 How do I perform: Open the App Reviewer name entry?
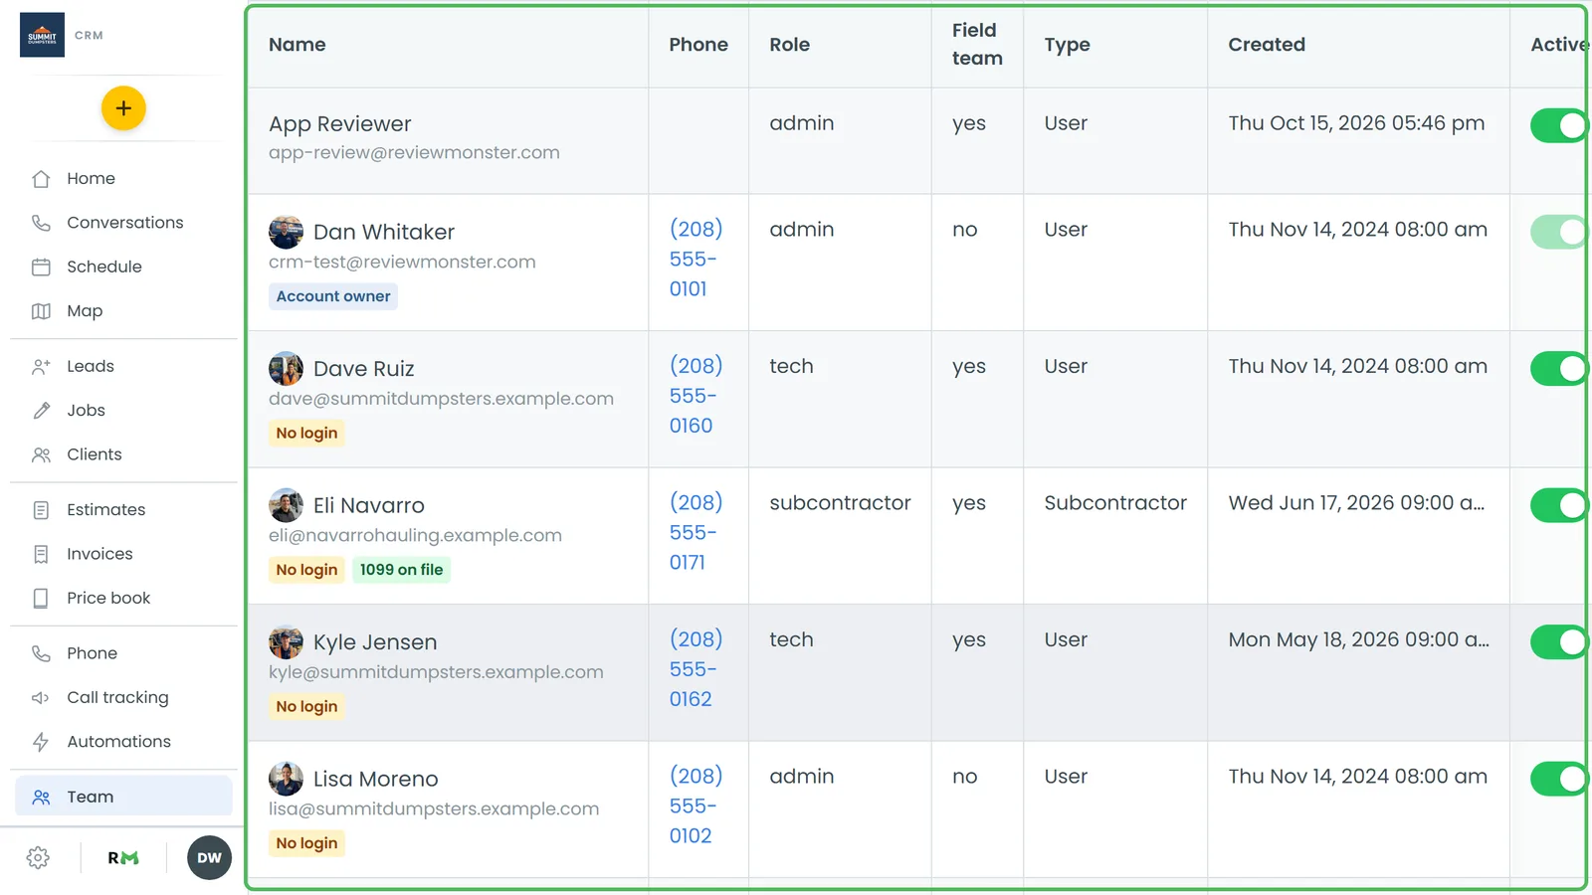coord(339,124)
